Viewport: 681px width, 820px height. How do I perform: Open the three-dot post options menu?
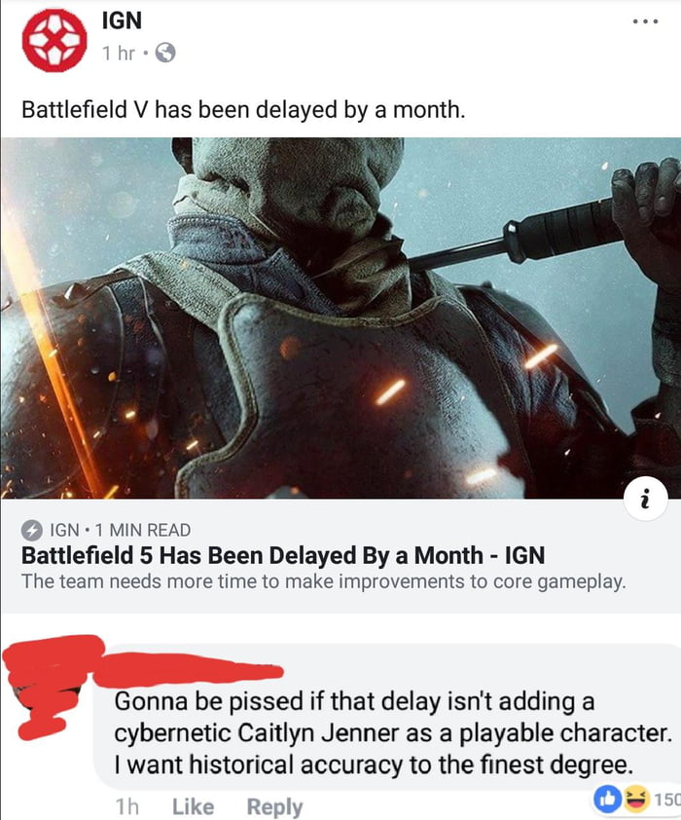[x=645, y=21]
